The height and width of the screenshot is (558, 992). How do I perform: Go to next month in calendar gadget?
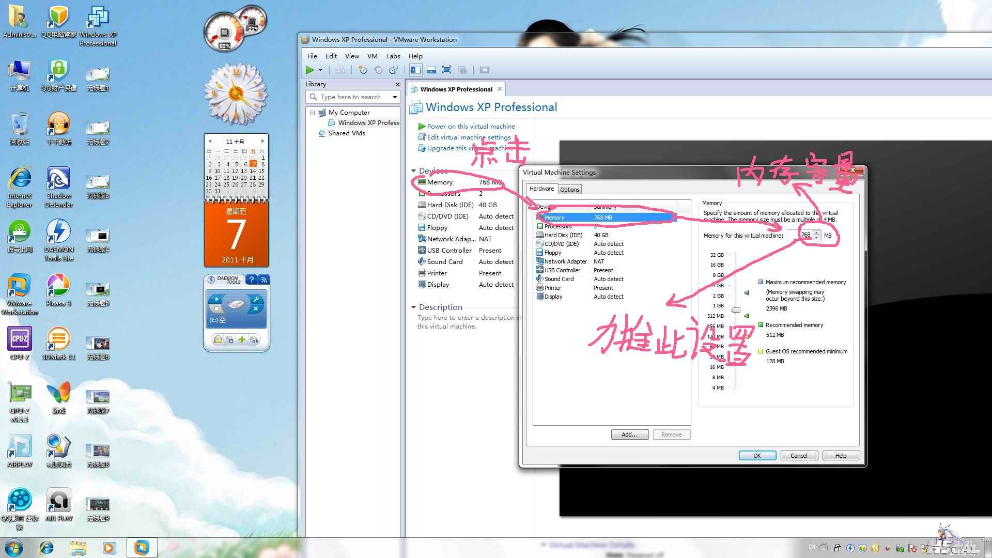tap(262, 141)
